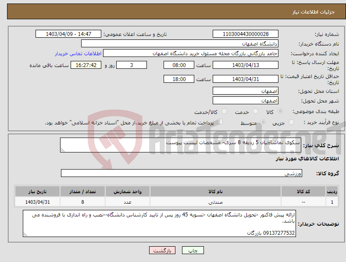Click the چاپ print button
346x262 pixels.
[193, 250]
